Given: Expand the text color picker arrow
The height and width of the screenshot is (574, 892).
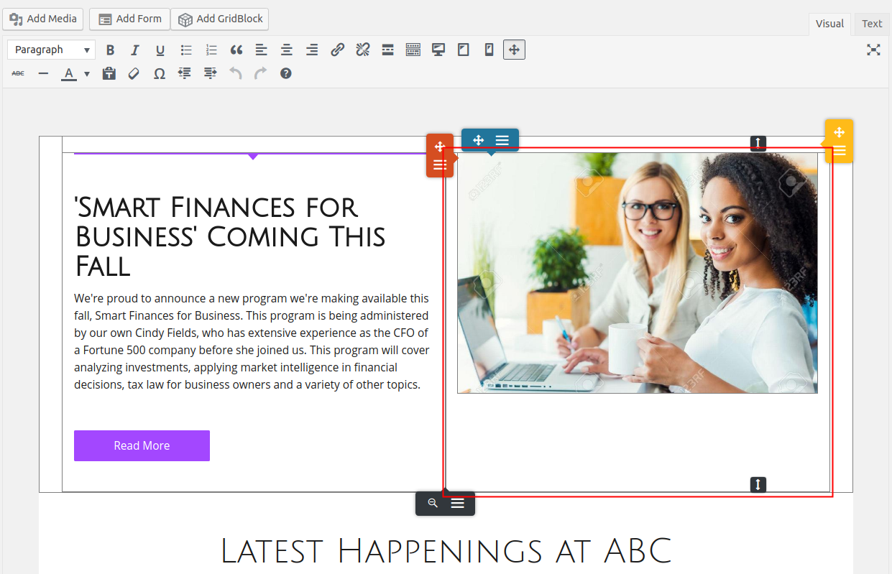Looking at the screenshot, I should [87, 73].
